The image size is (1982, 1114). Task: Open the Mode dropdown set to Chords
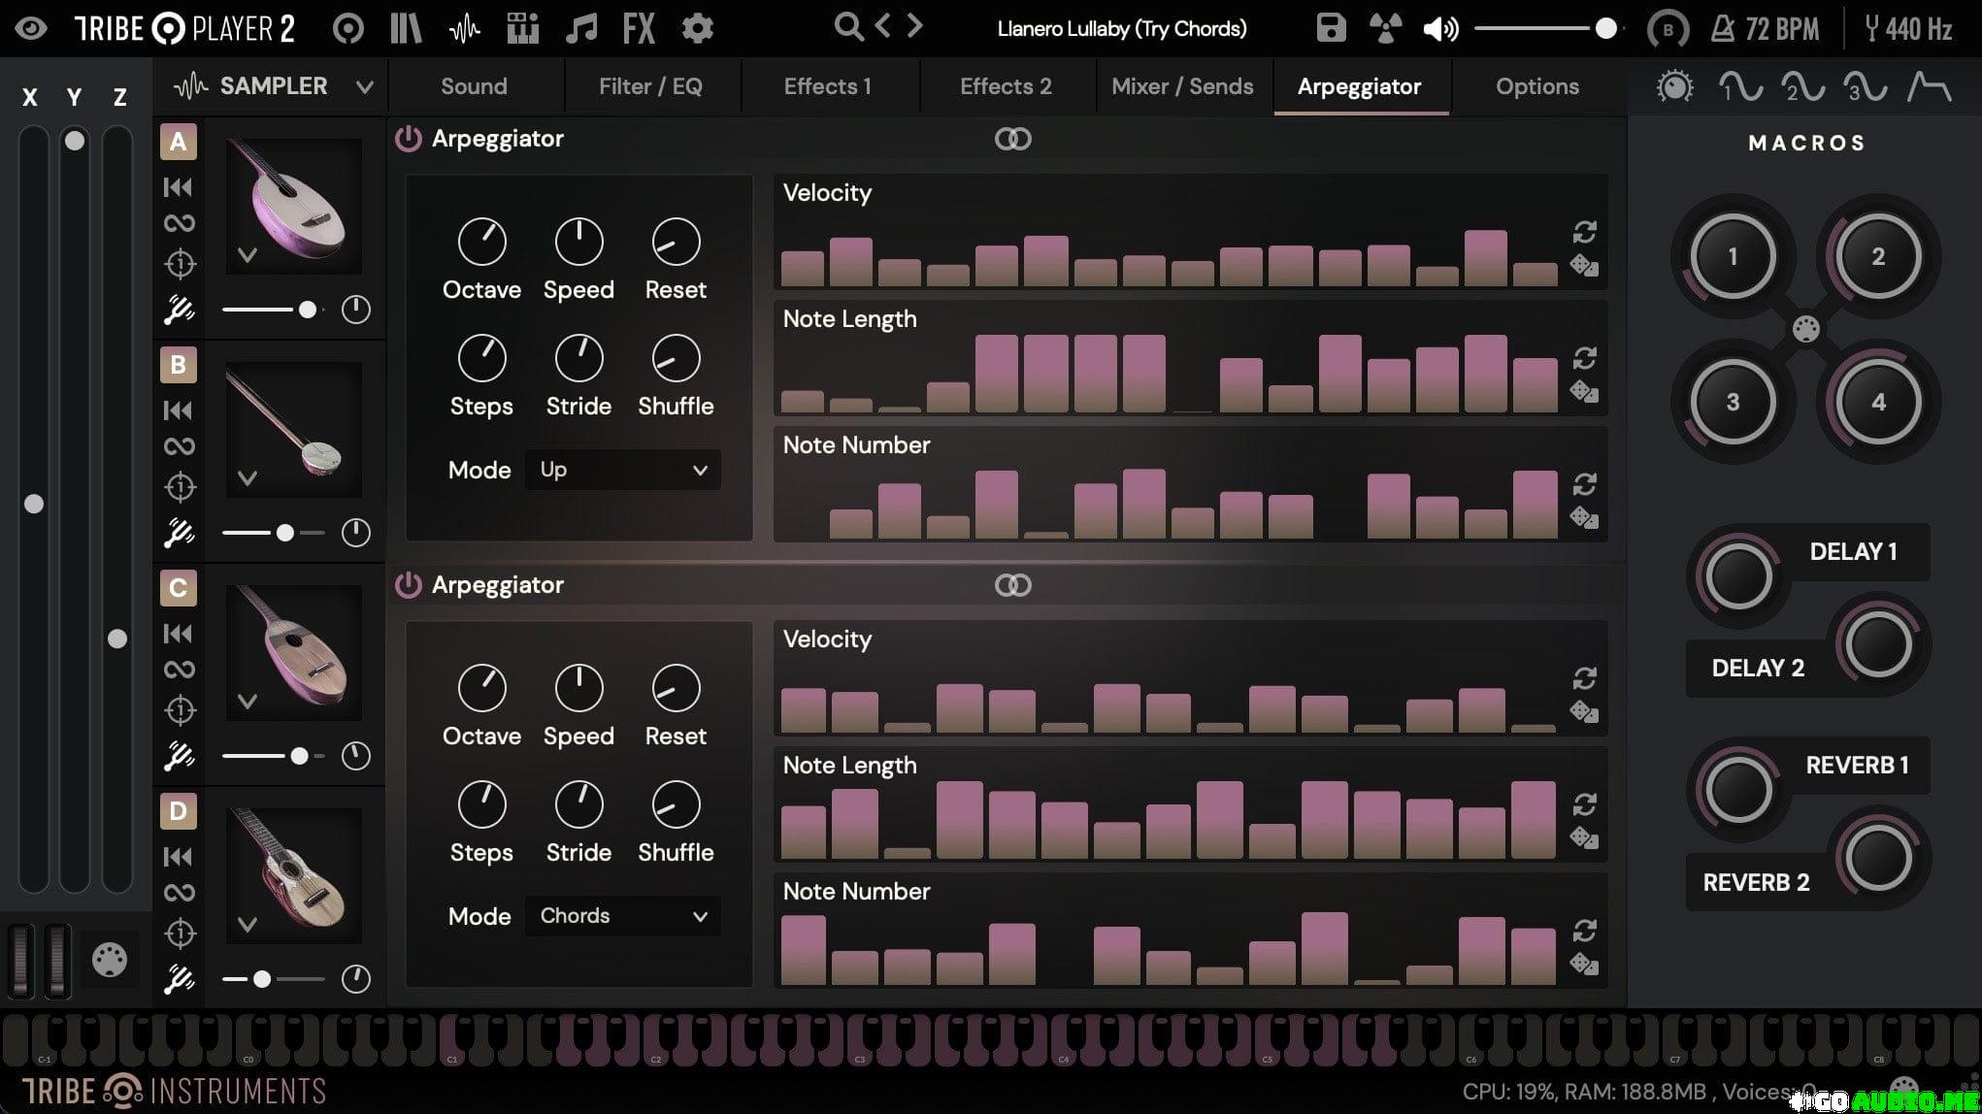coord(622,916)
